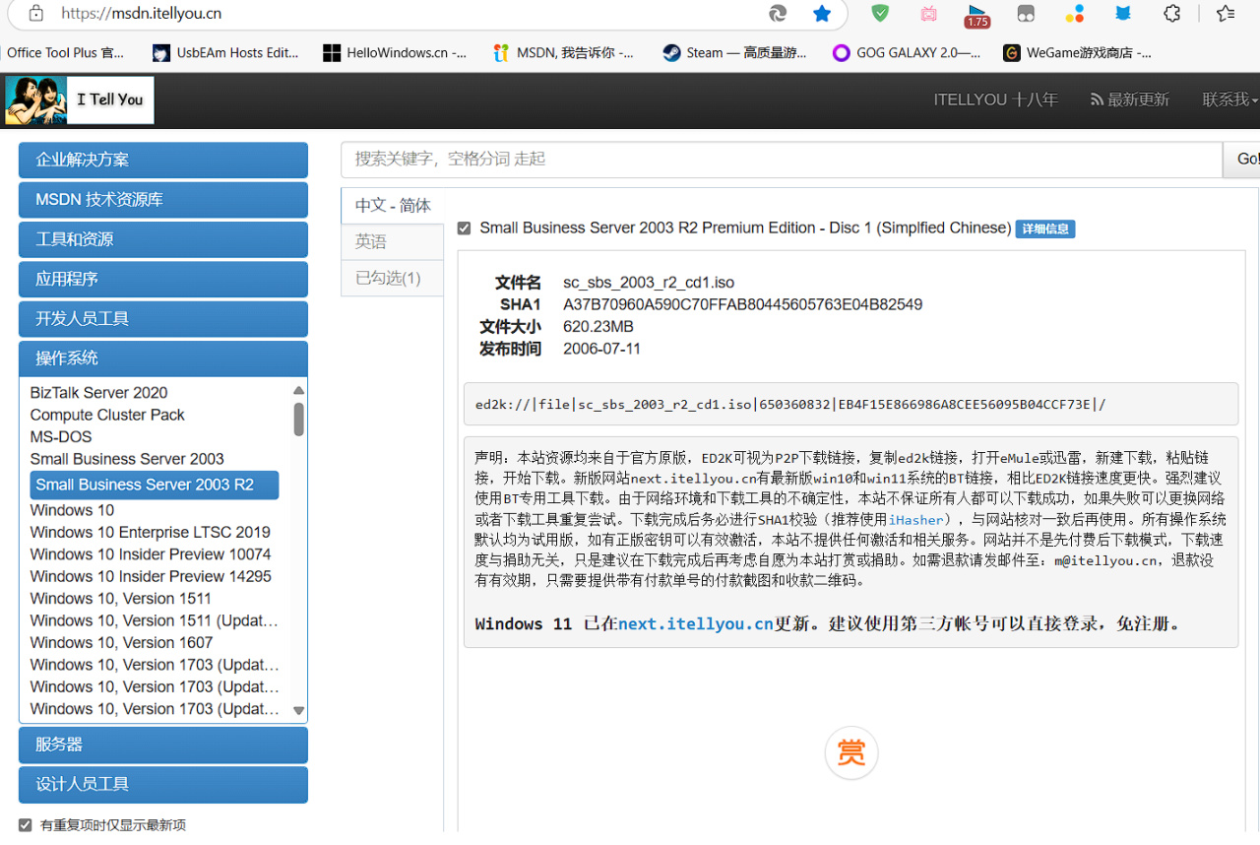The width and height of the screenshot is (1260, 845).
Task: Open the pink TV extension icon
Action: (928, 13)
